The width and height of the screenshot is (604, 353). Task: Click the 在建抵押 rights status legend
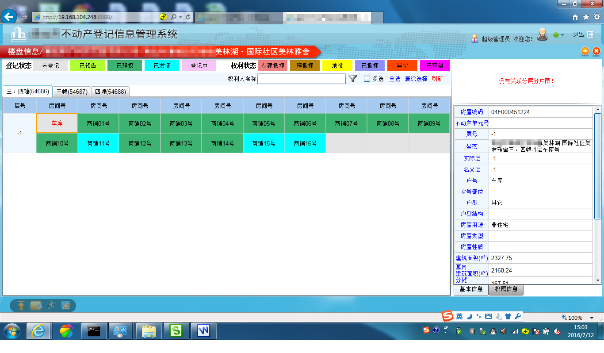pos(273,65)
